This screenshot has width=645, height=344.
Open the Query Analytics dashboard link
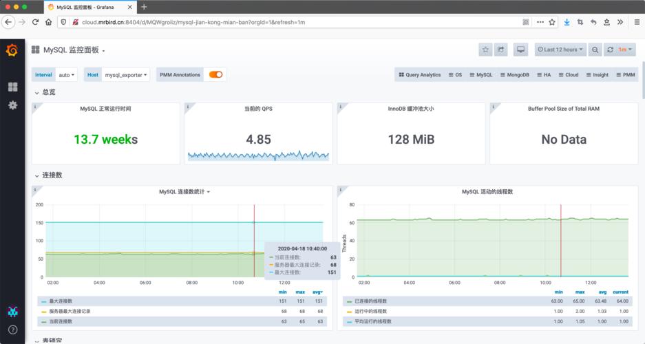click(419, 74)
